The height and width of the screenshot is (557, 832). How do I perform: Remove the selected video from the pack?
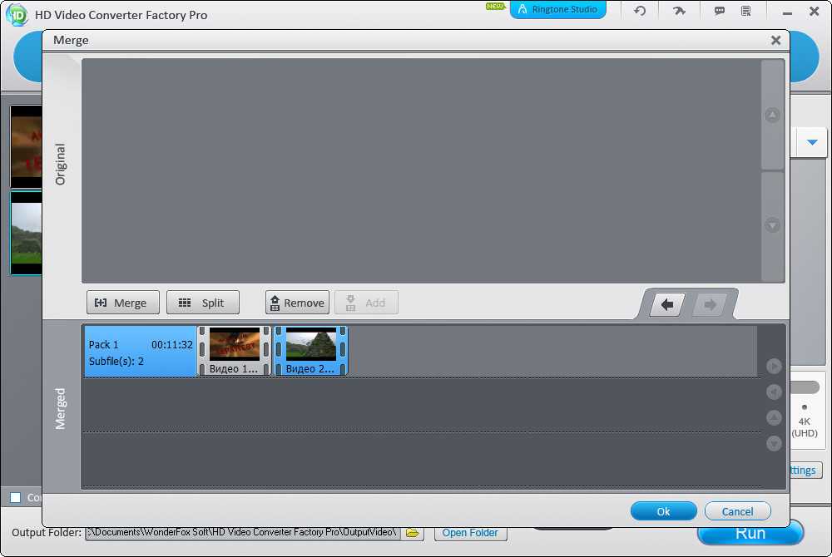click(x=297, y=303)
